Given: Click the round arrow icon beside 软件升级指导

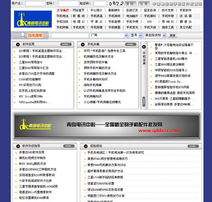Looking at the screenshot, I should (x=18, y=146).
